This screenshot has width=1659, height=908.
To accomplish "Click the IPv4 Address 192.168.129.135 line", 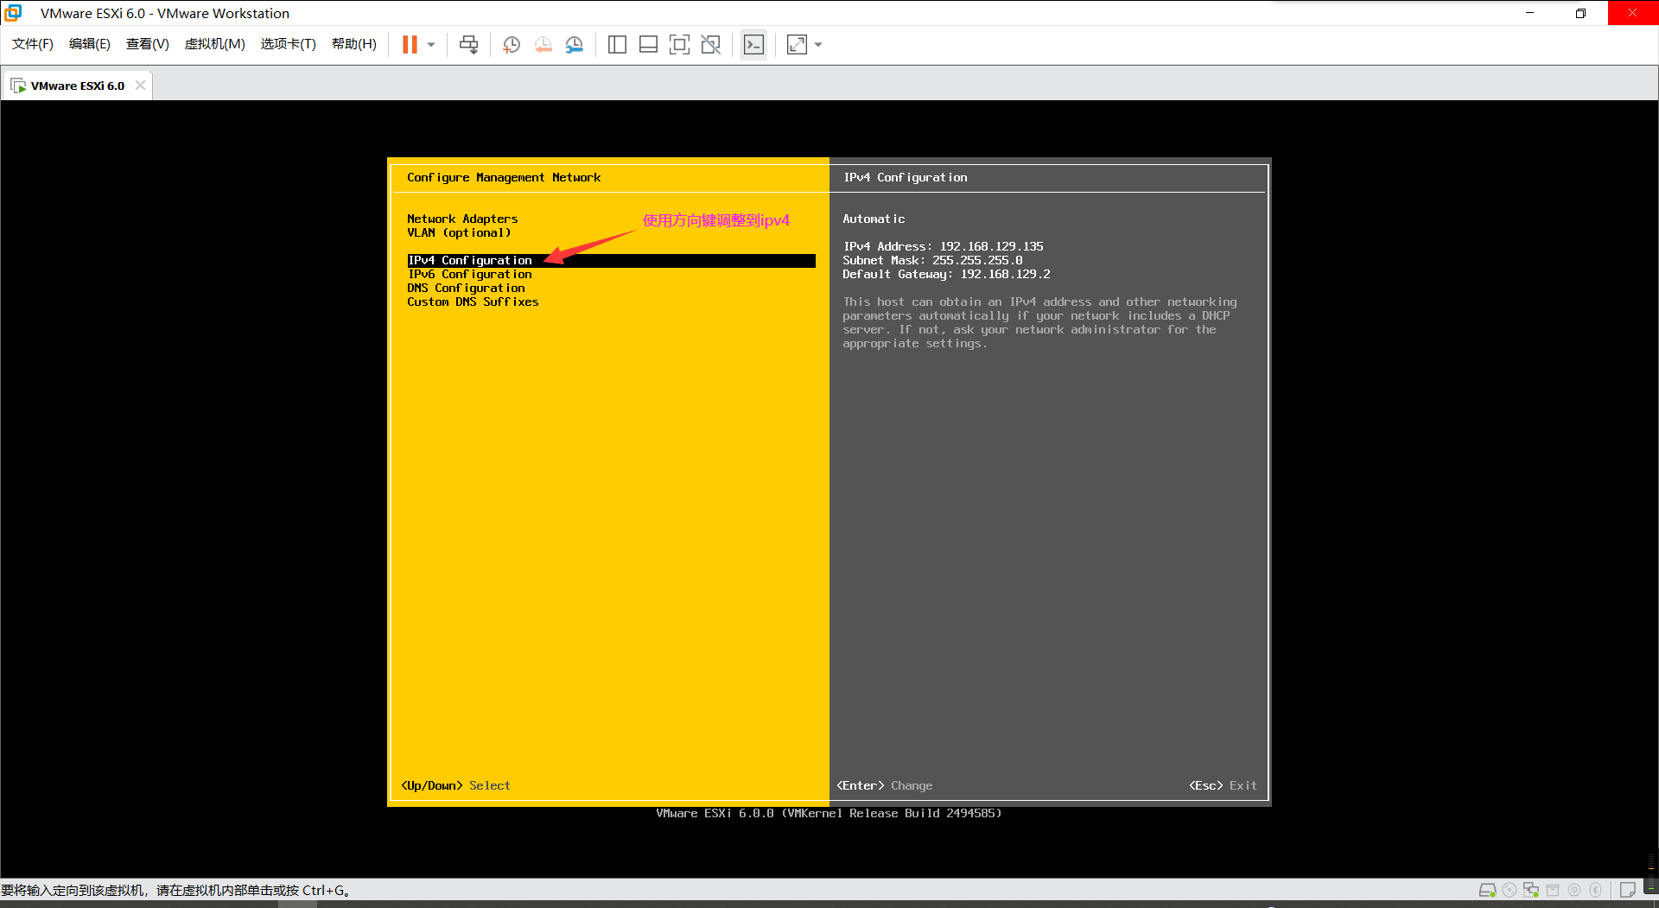I will (943, 247).
